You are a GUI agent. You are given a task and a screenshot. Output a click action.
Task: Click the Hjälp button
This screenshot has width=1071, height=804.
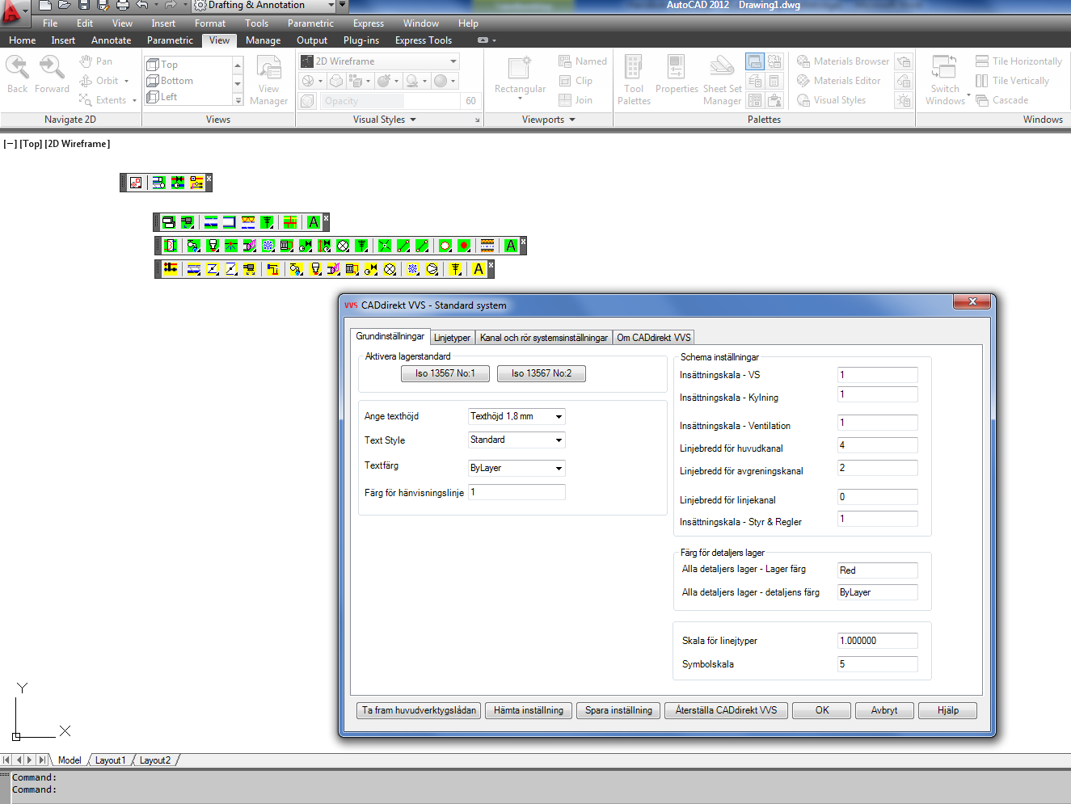(948, 710)
